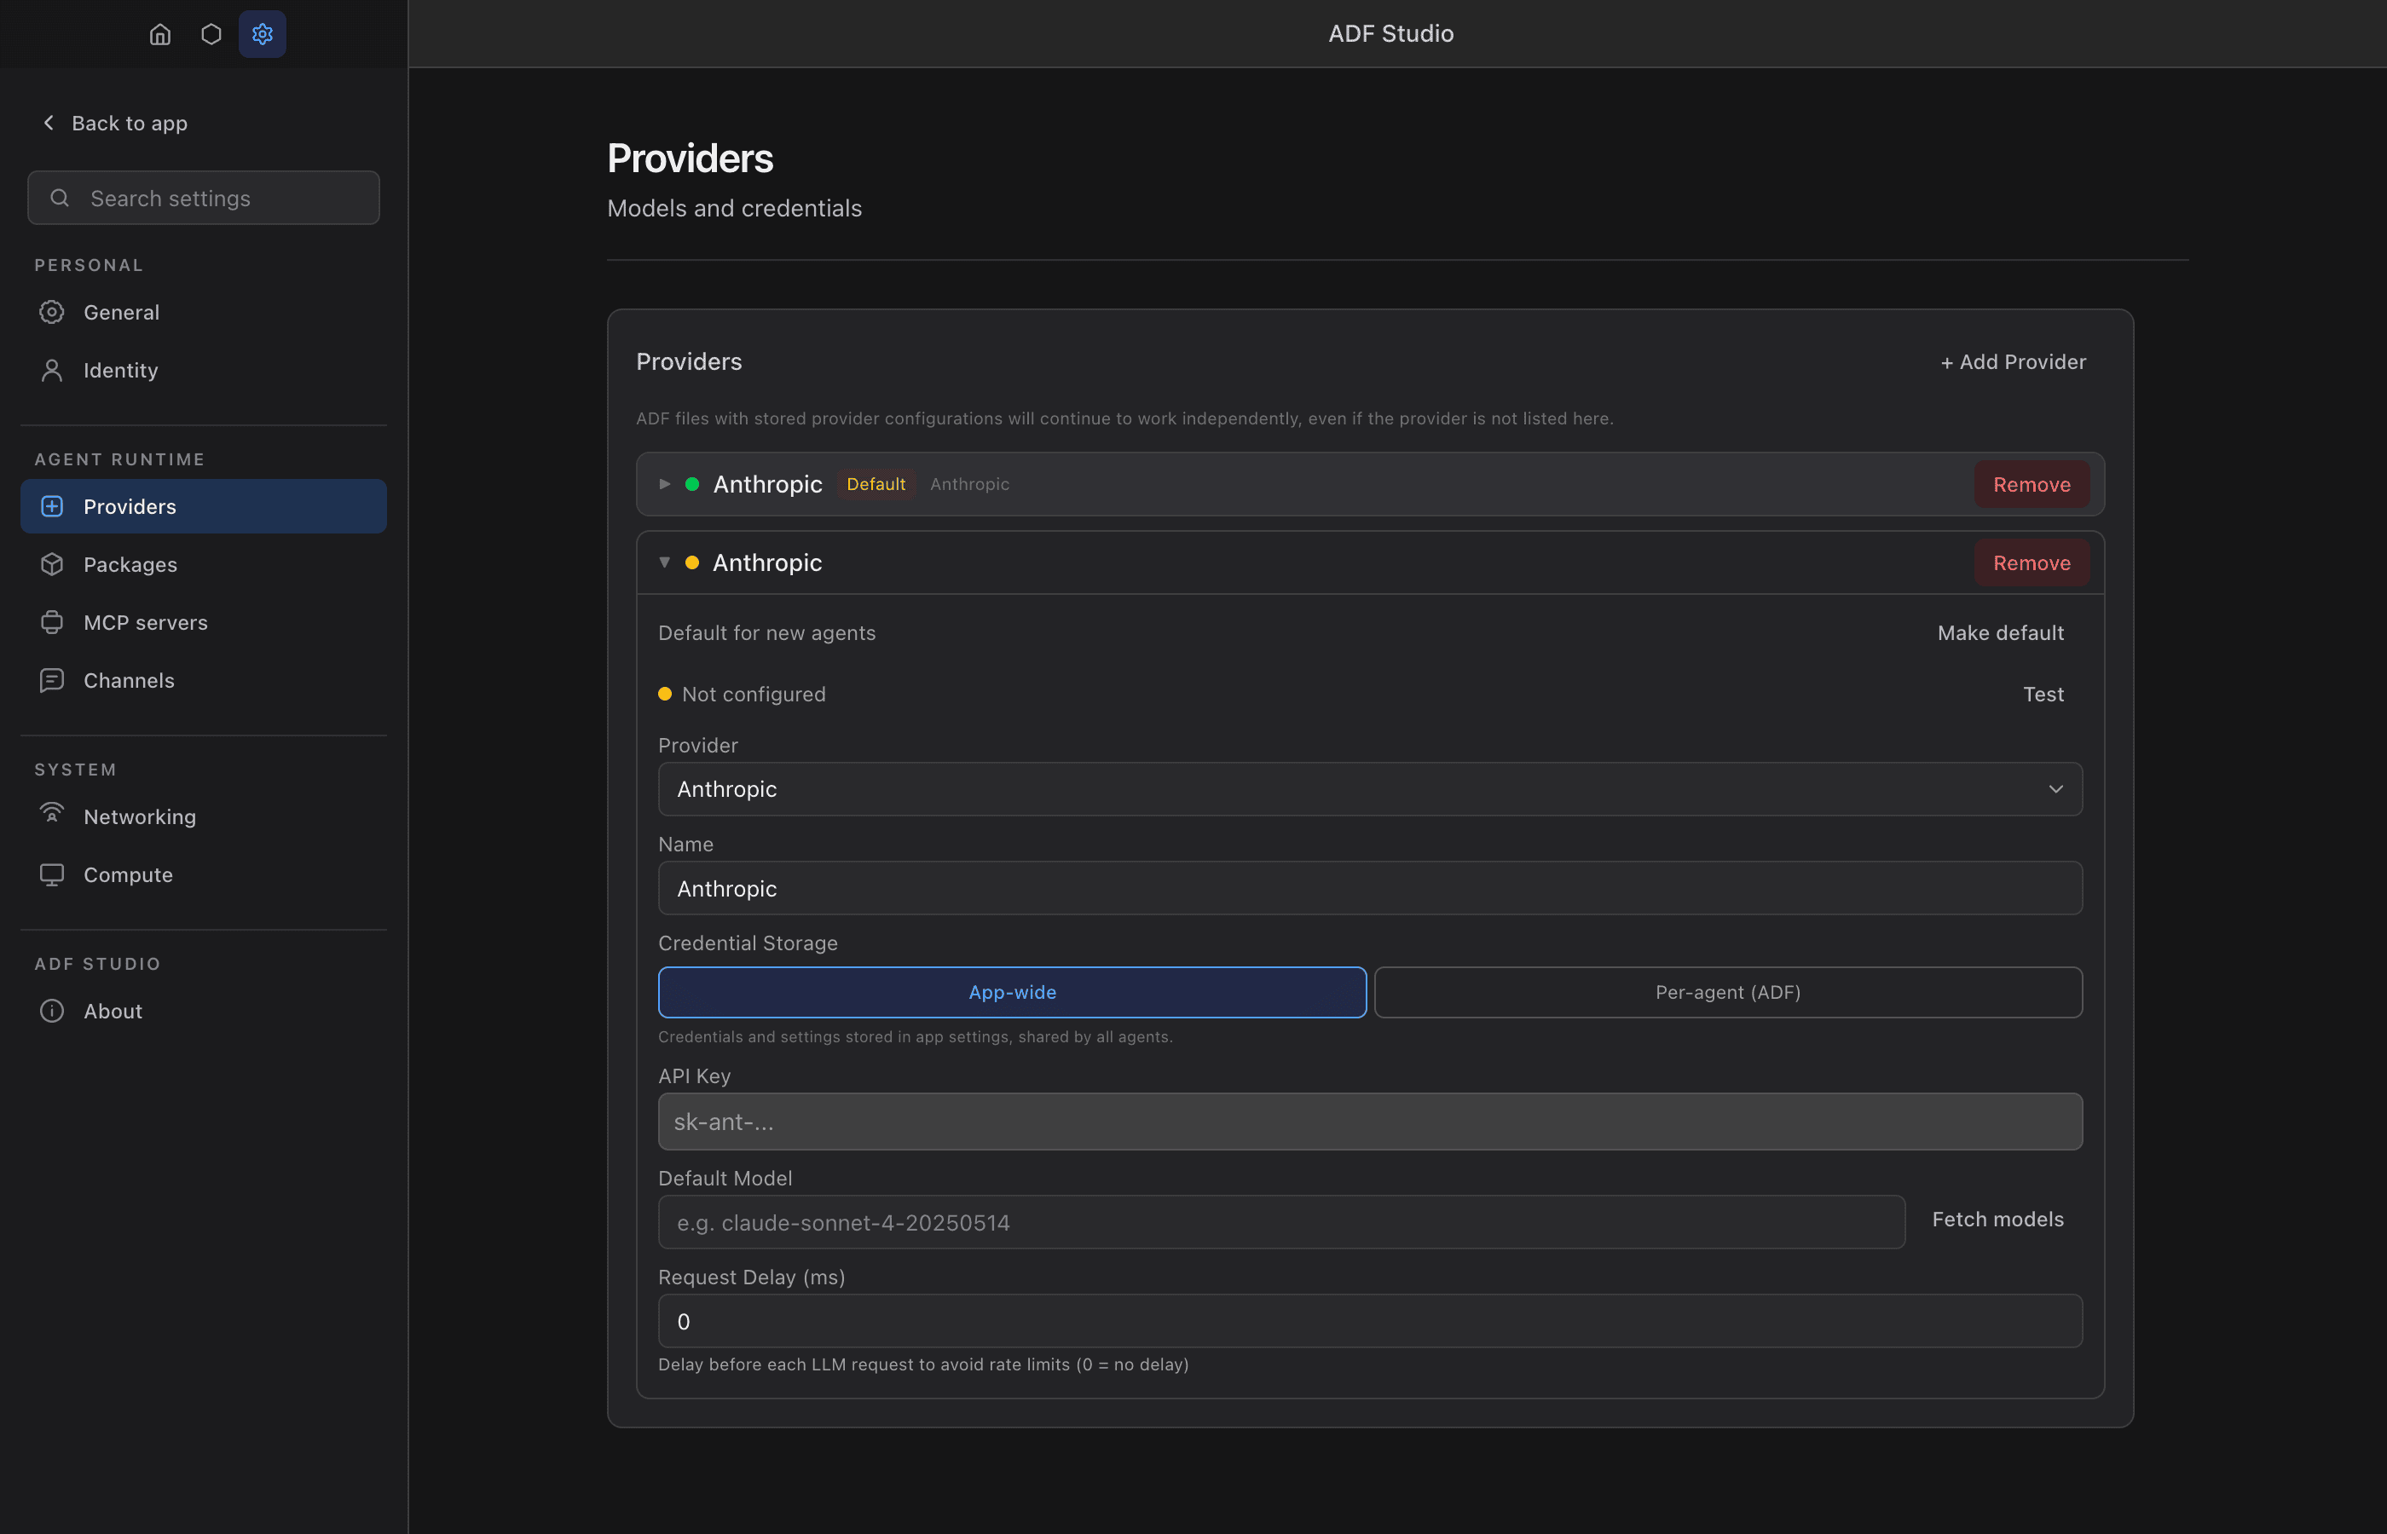Go to Packages settings
This screenshot has height=1534, width=2387.
[203, 564]
